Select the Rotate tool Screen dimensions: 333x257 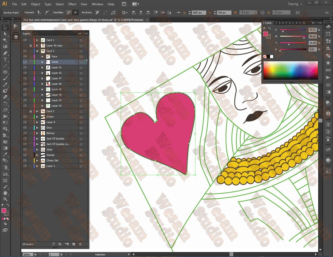[5, 104]
